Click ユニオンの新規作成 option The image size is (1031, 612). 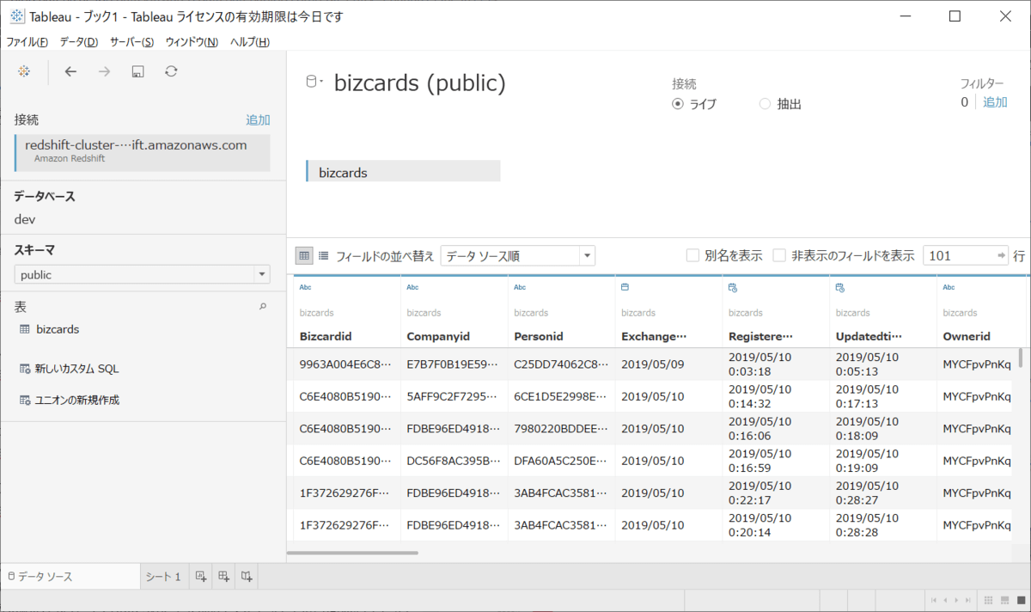[77, 401]
